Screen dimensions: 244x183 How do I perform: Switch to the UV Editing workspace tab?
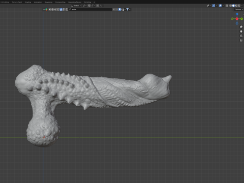click(x=5, y=2)
